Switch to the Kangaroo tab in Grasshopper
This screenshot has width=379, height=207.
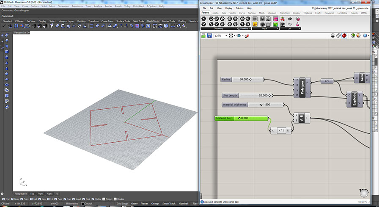329,13
